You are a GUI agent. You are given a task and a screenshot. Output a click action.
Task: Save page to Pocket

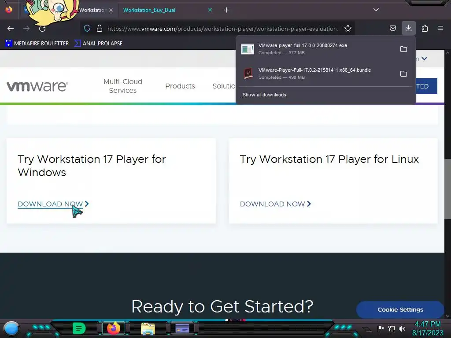tap(392, 28)
